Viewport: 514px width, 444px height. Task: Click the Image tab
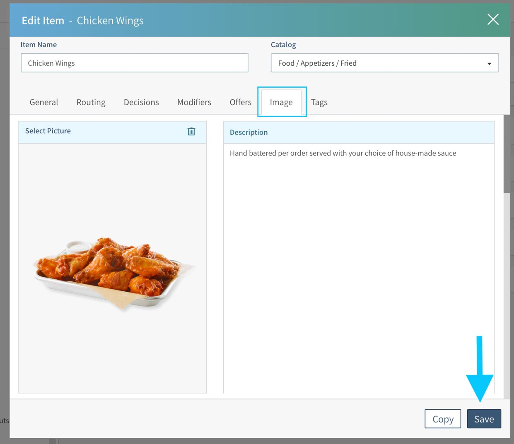tap(281, 102)
